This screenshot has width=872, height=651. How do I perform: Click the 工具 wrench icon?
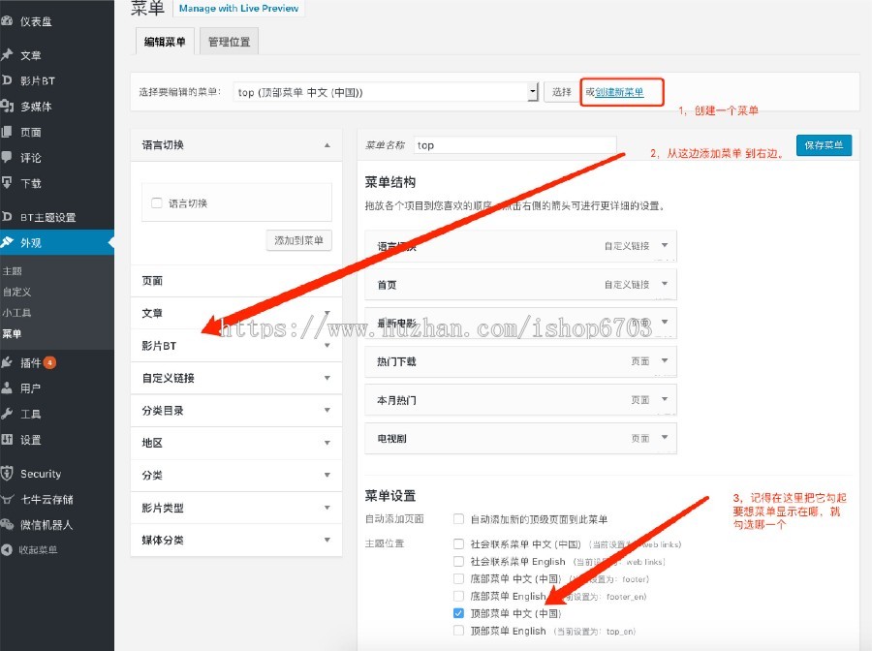tap(7, 414)
